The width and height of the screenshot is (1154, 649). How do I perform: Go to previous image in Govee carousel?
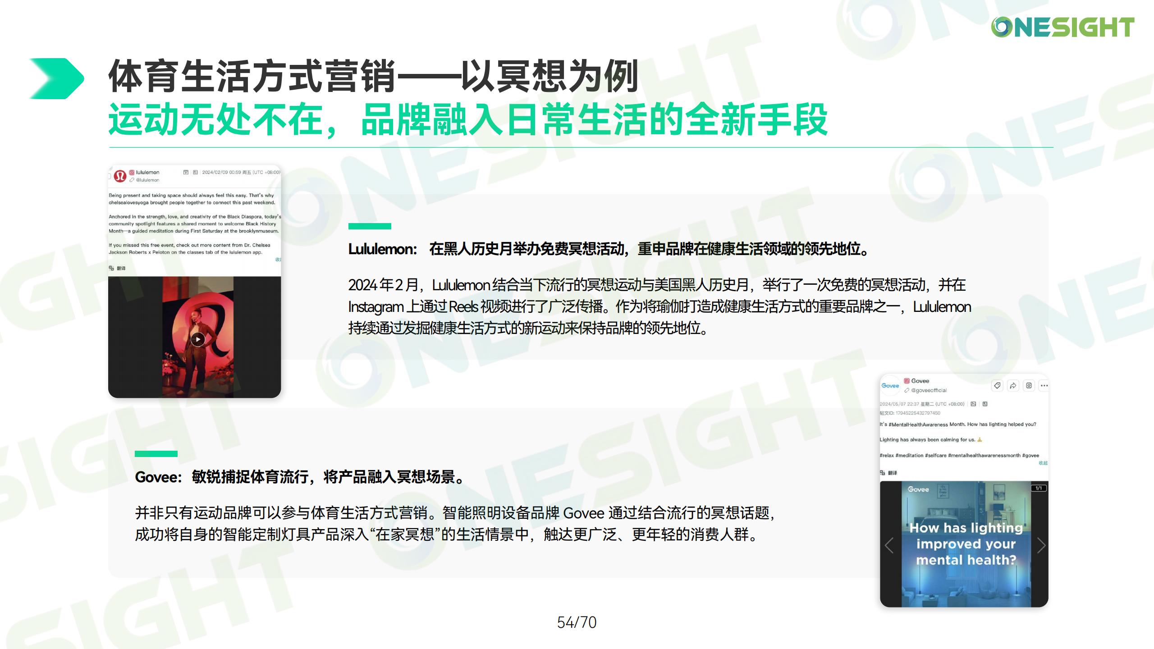(889, 545)
